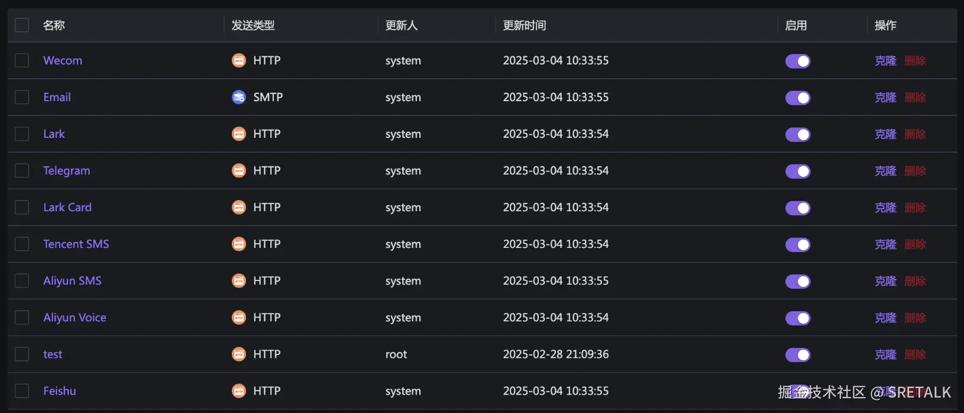Check the select-all checkbox in the header

pyautogui.click(x=22, y=25)
